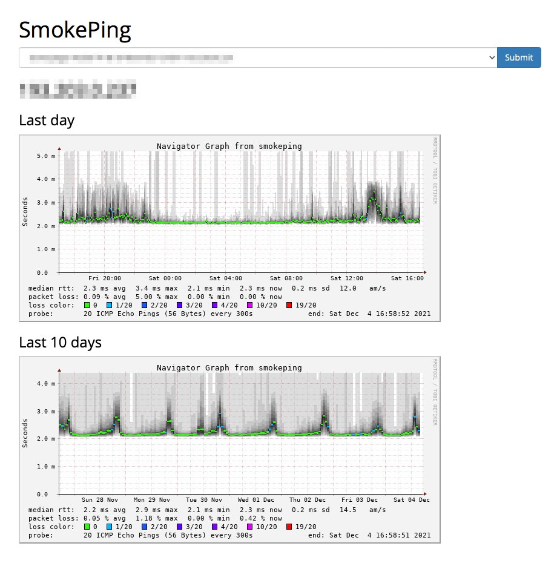The image size is (557, 569).
Task: Click the "16:58:52 2021" end timestamp
Action: point(403,314)
